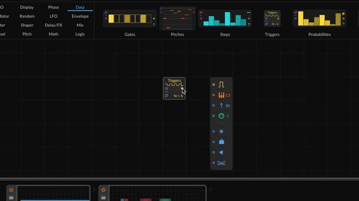359x201 pixels.
Task: Open the Pitch category
Action: point(27,34)
